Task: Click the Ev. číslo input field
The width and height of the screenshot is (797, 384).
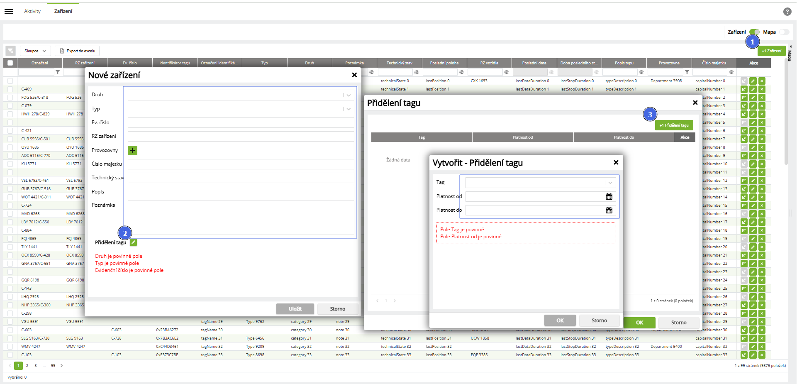Action: click(x=241, y=122)
